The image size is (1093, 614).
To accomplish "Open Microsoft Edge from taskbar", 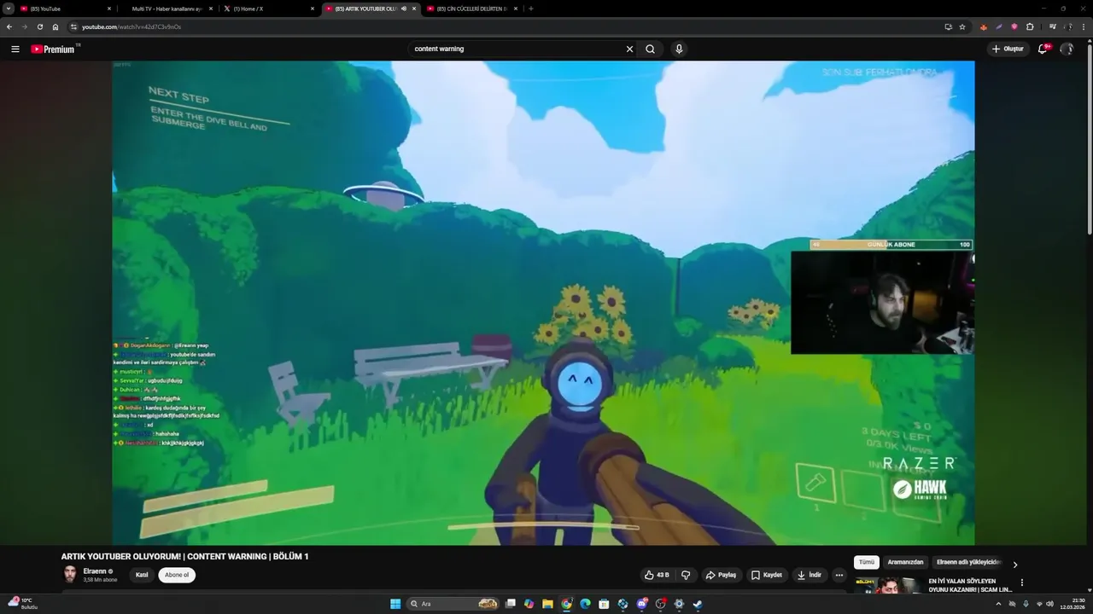I will click(x=585, y=604).
